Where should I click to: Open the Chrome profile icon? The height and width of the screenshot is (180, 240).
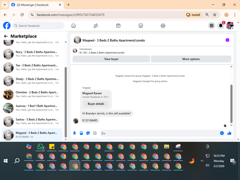226,15
